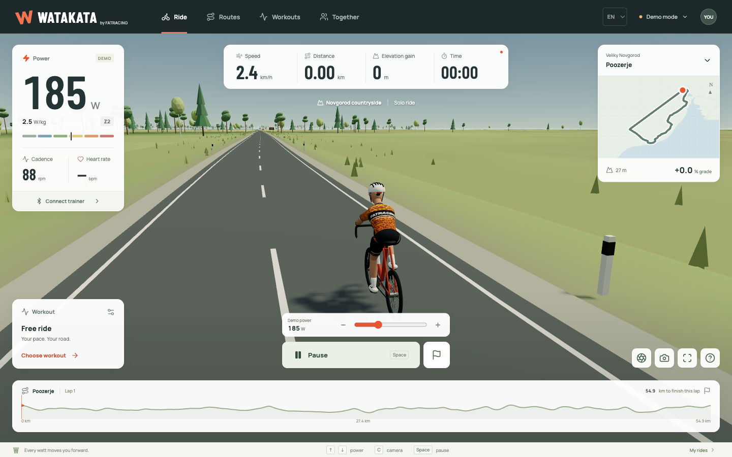Open the Ride tab
The image size is (732, 457).
click(174, 17)
